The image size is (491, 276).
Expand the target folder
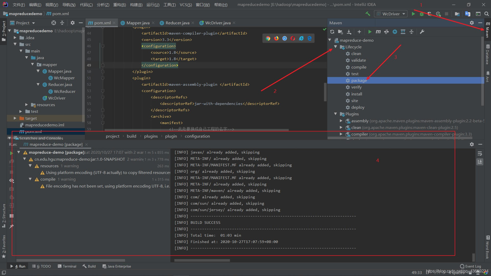[15, 118]
